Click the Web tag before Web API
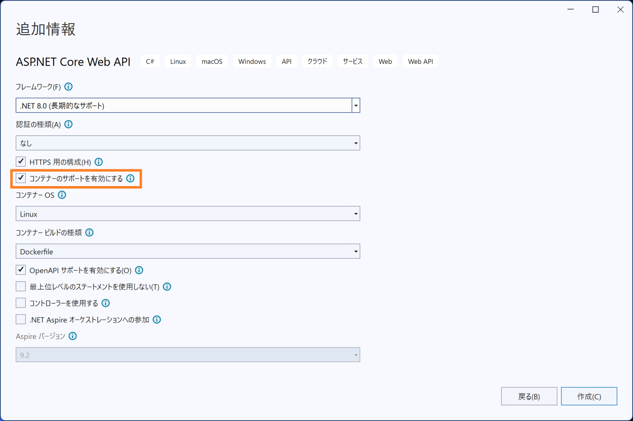 click(x=385, y=62)
